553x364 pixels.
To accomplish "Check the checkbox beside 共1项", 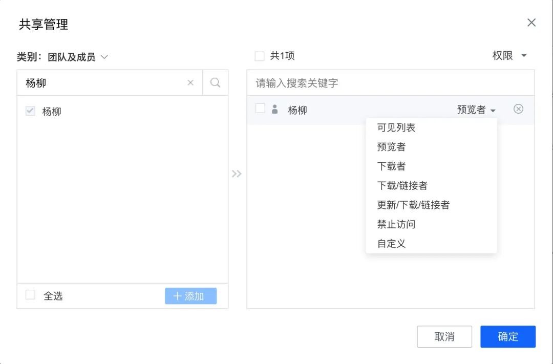I will (x=259, y=56).
